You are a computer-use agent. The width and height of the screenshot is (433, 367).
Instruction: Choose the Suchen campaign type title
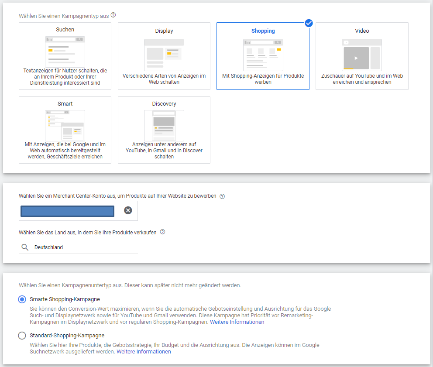pyautogui.click(x=65, y=30)
